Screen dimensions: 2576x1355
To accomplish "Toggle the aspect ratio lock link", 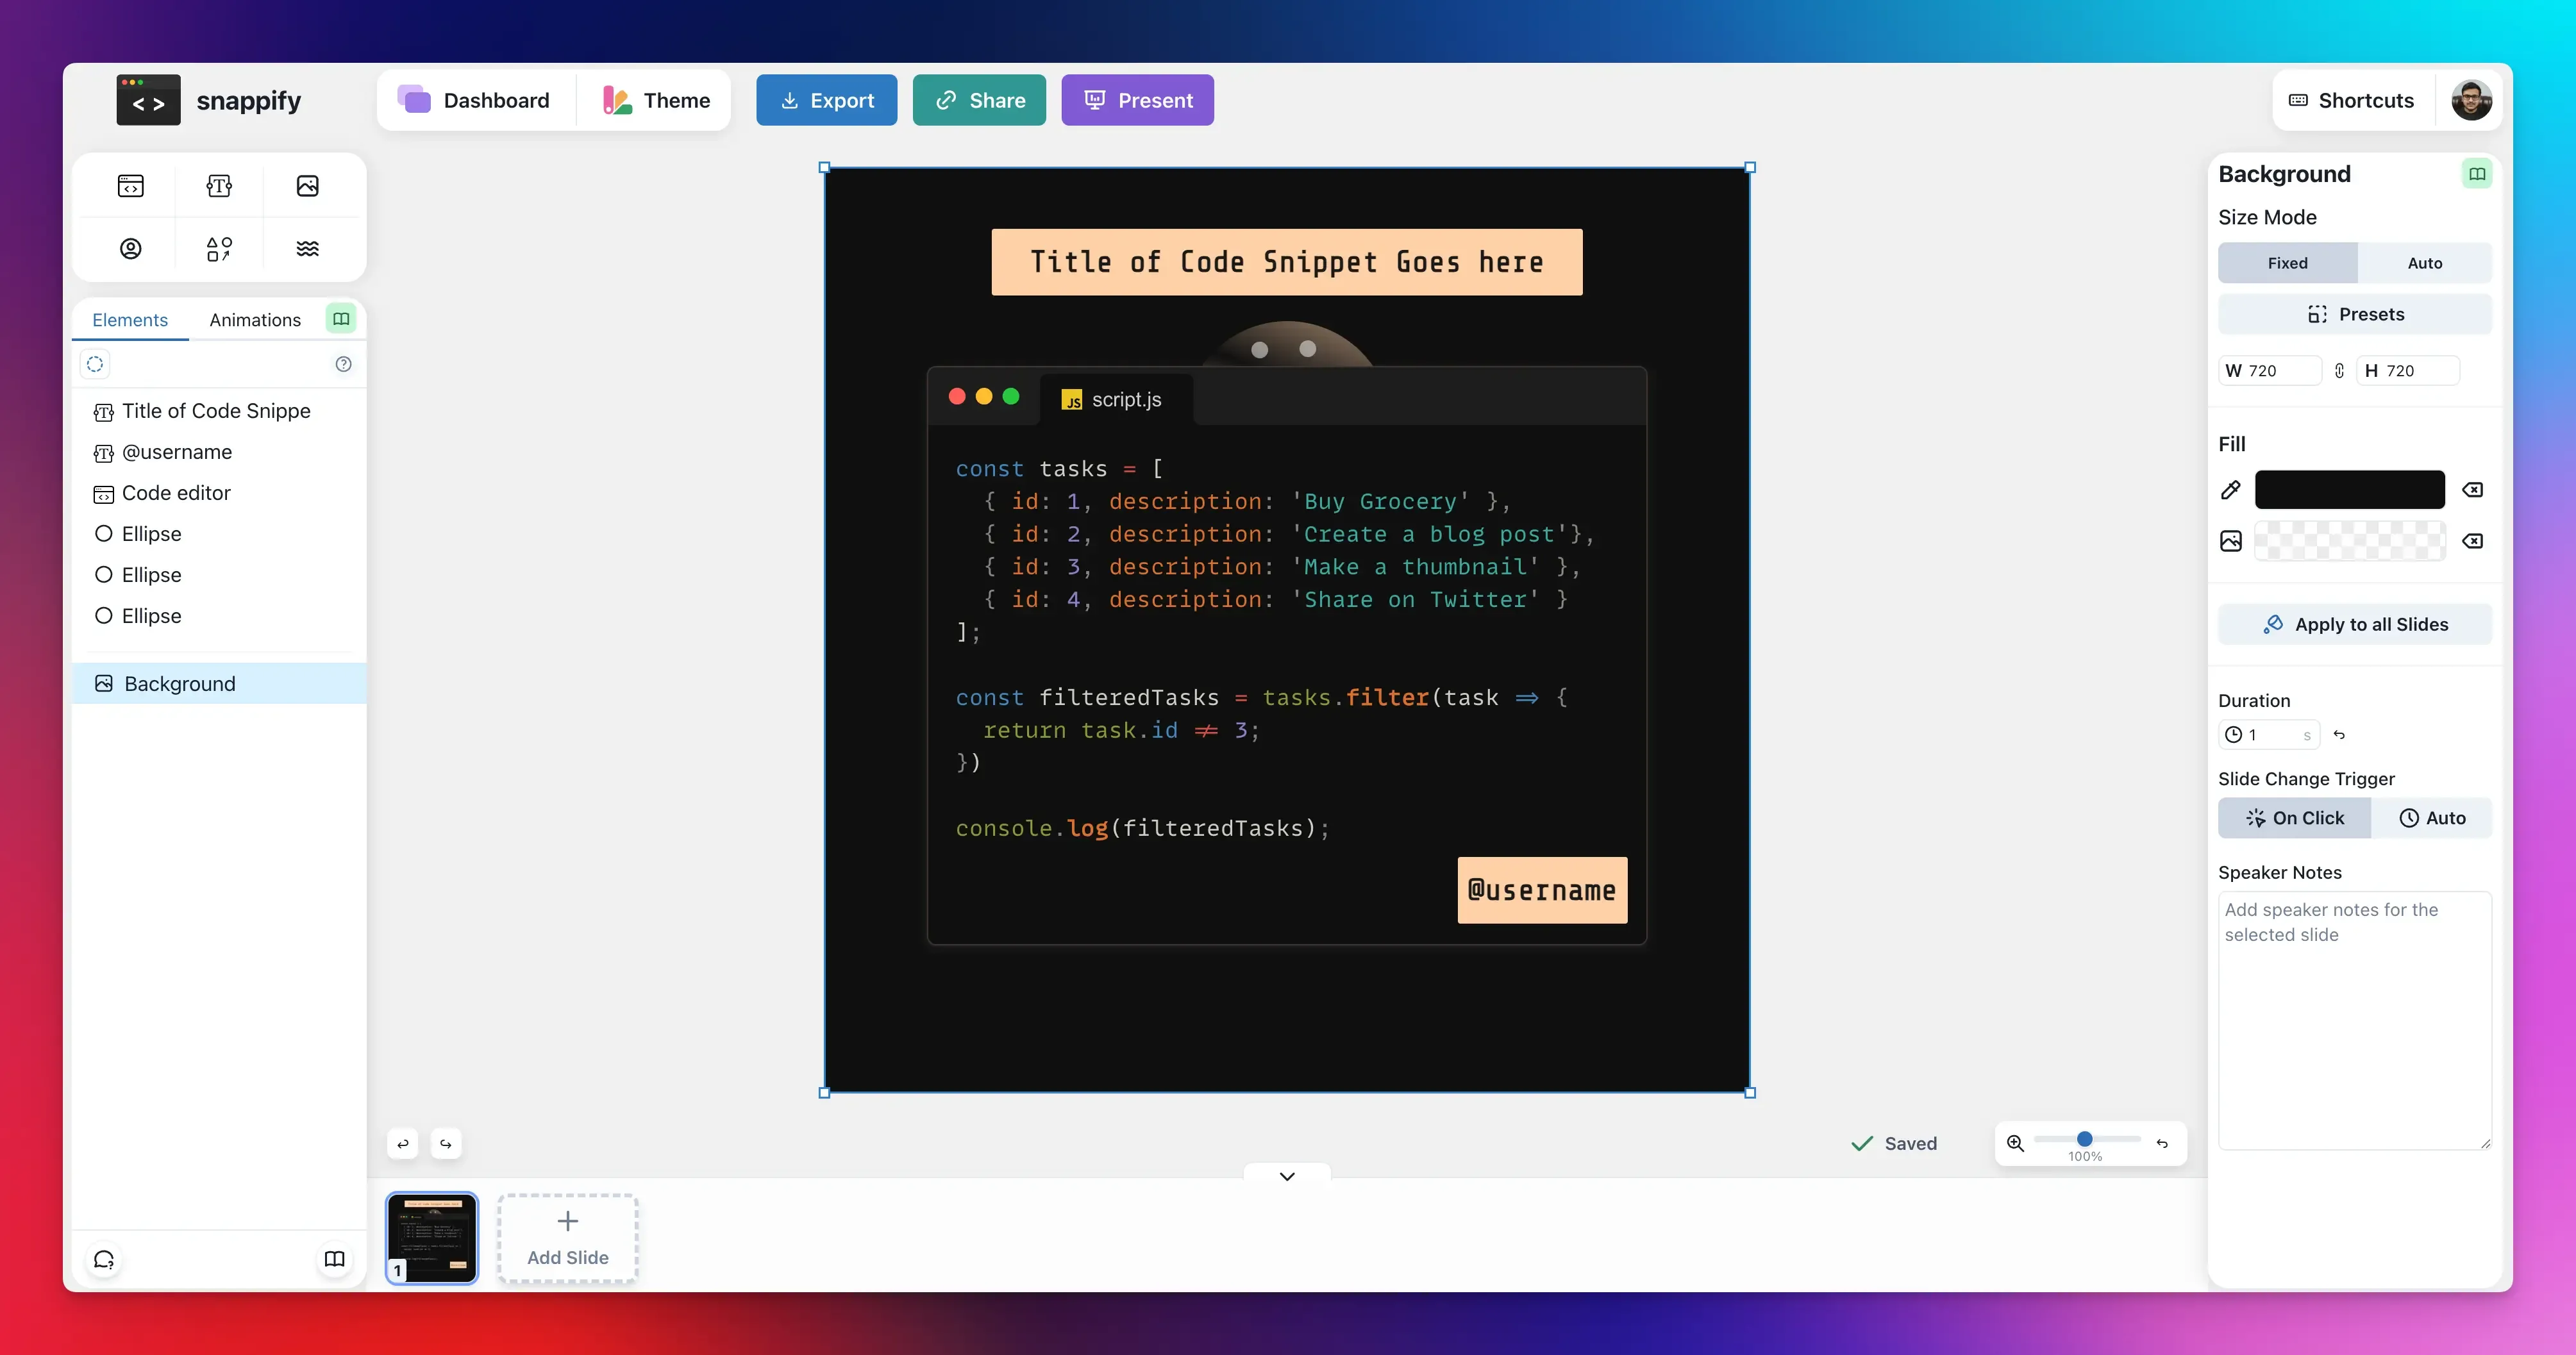I will pos(2339,371).
